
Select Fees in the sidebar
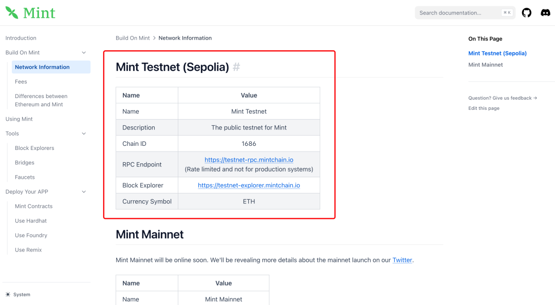[x=21, y=82]
